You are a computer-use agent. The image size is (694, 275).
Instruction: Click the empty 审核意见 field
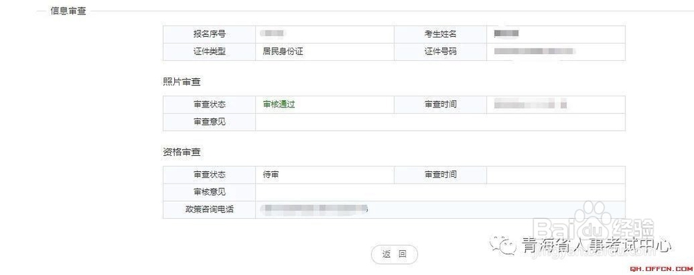click(x=441, y=193)
